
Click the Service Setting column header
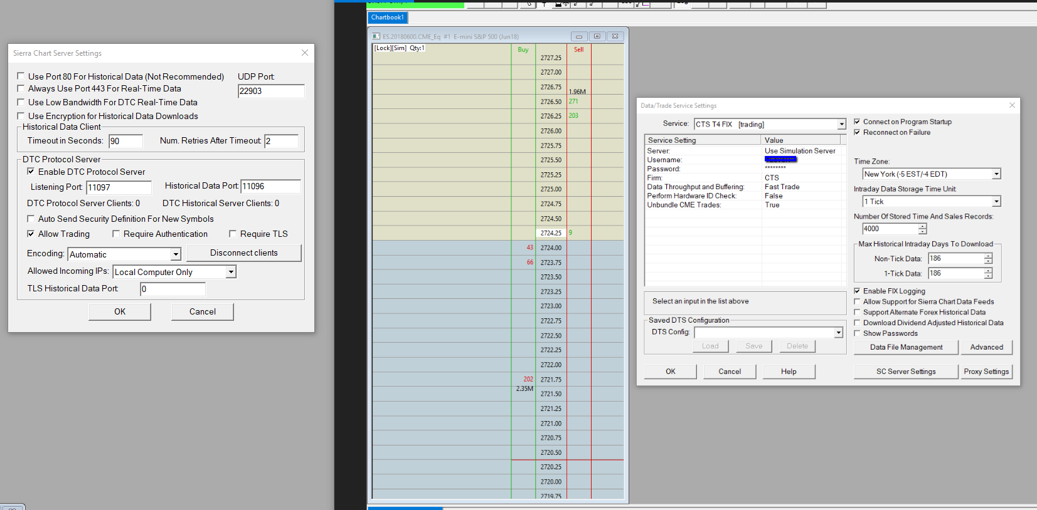tap(703, 140)
